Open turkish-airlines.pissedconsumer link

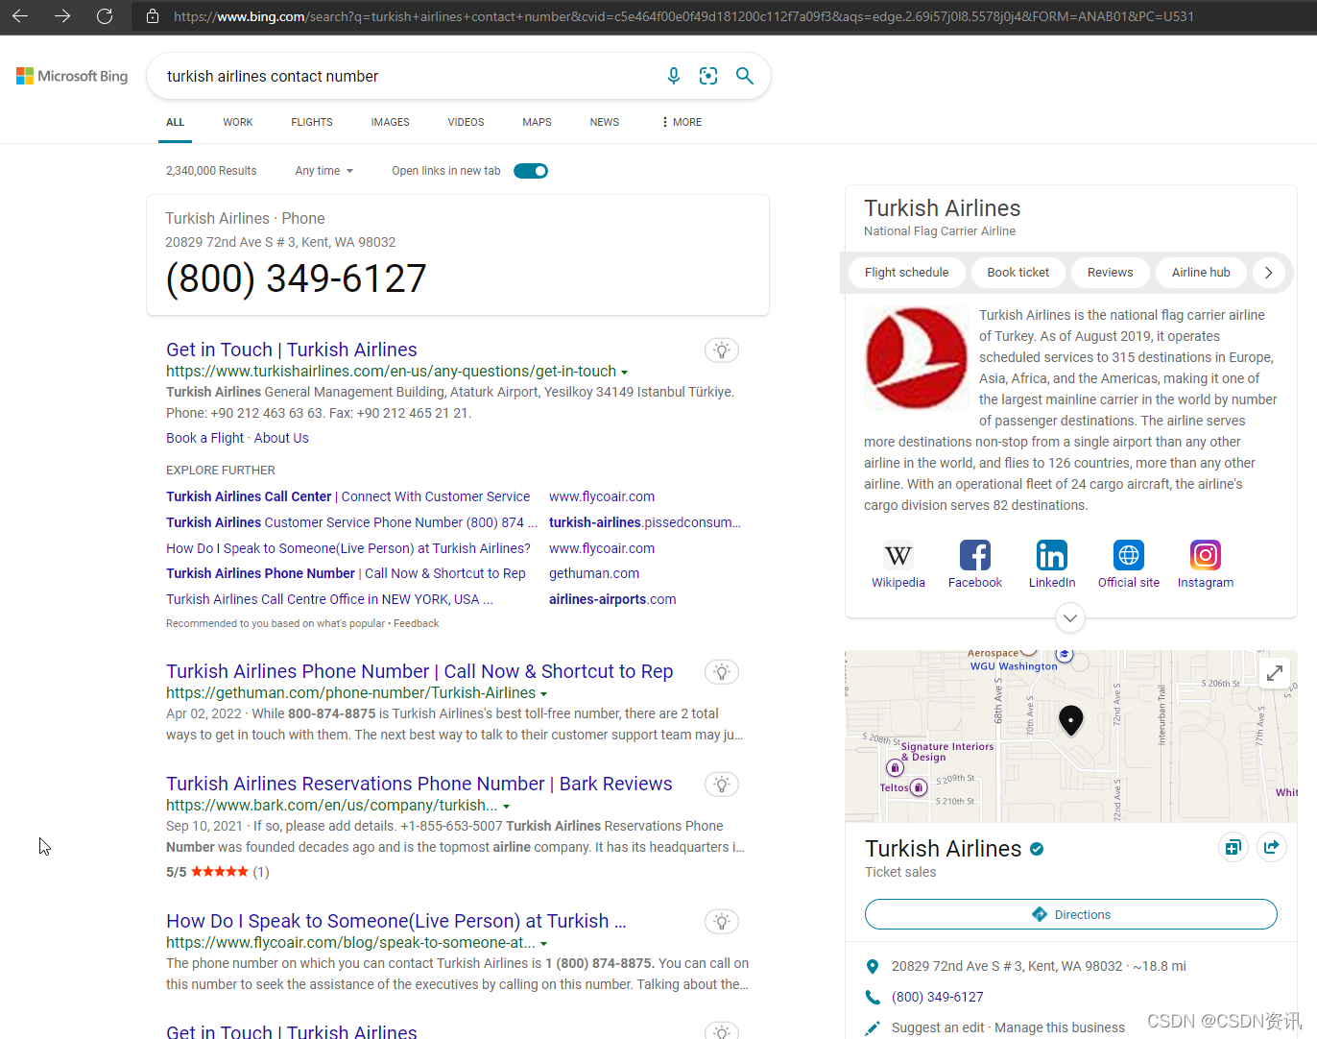pyautogui.click(x=645, y=522)
